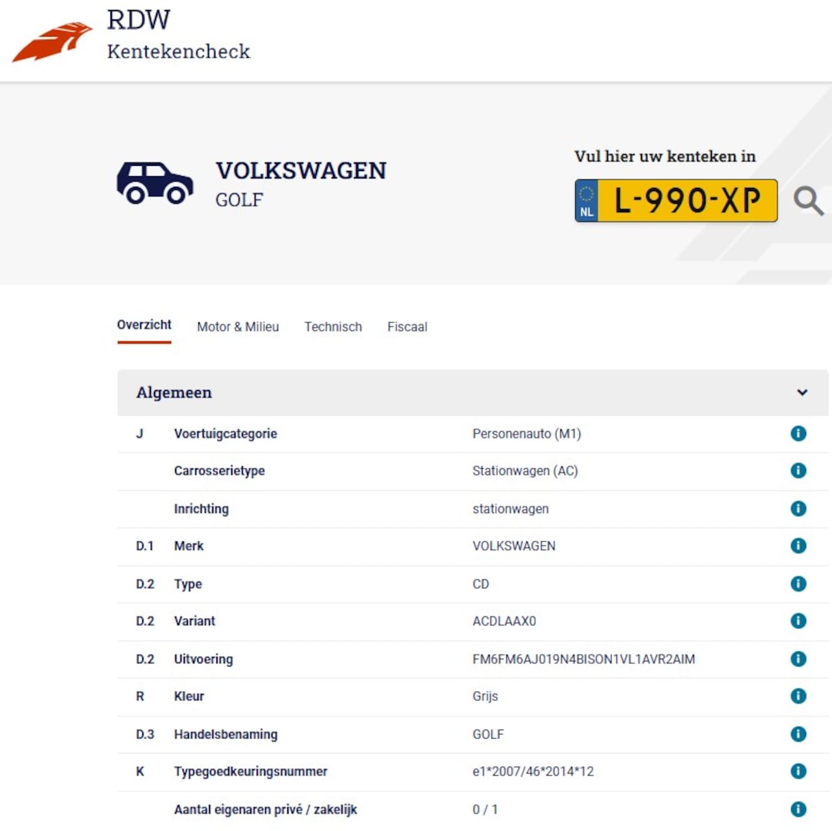Select the Fiscaal tab

coord(407,327)
